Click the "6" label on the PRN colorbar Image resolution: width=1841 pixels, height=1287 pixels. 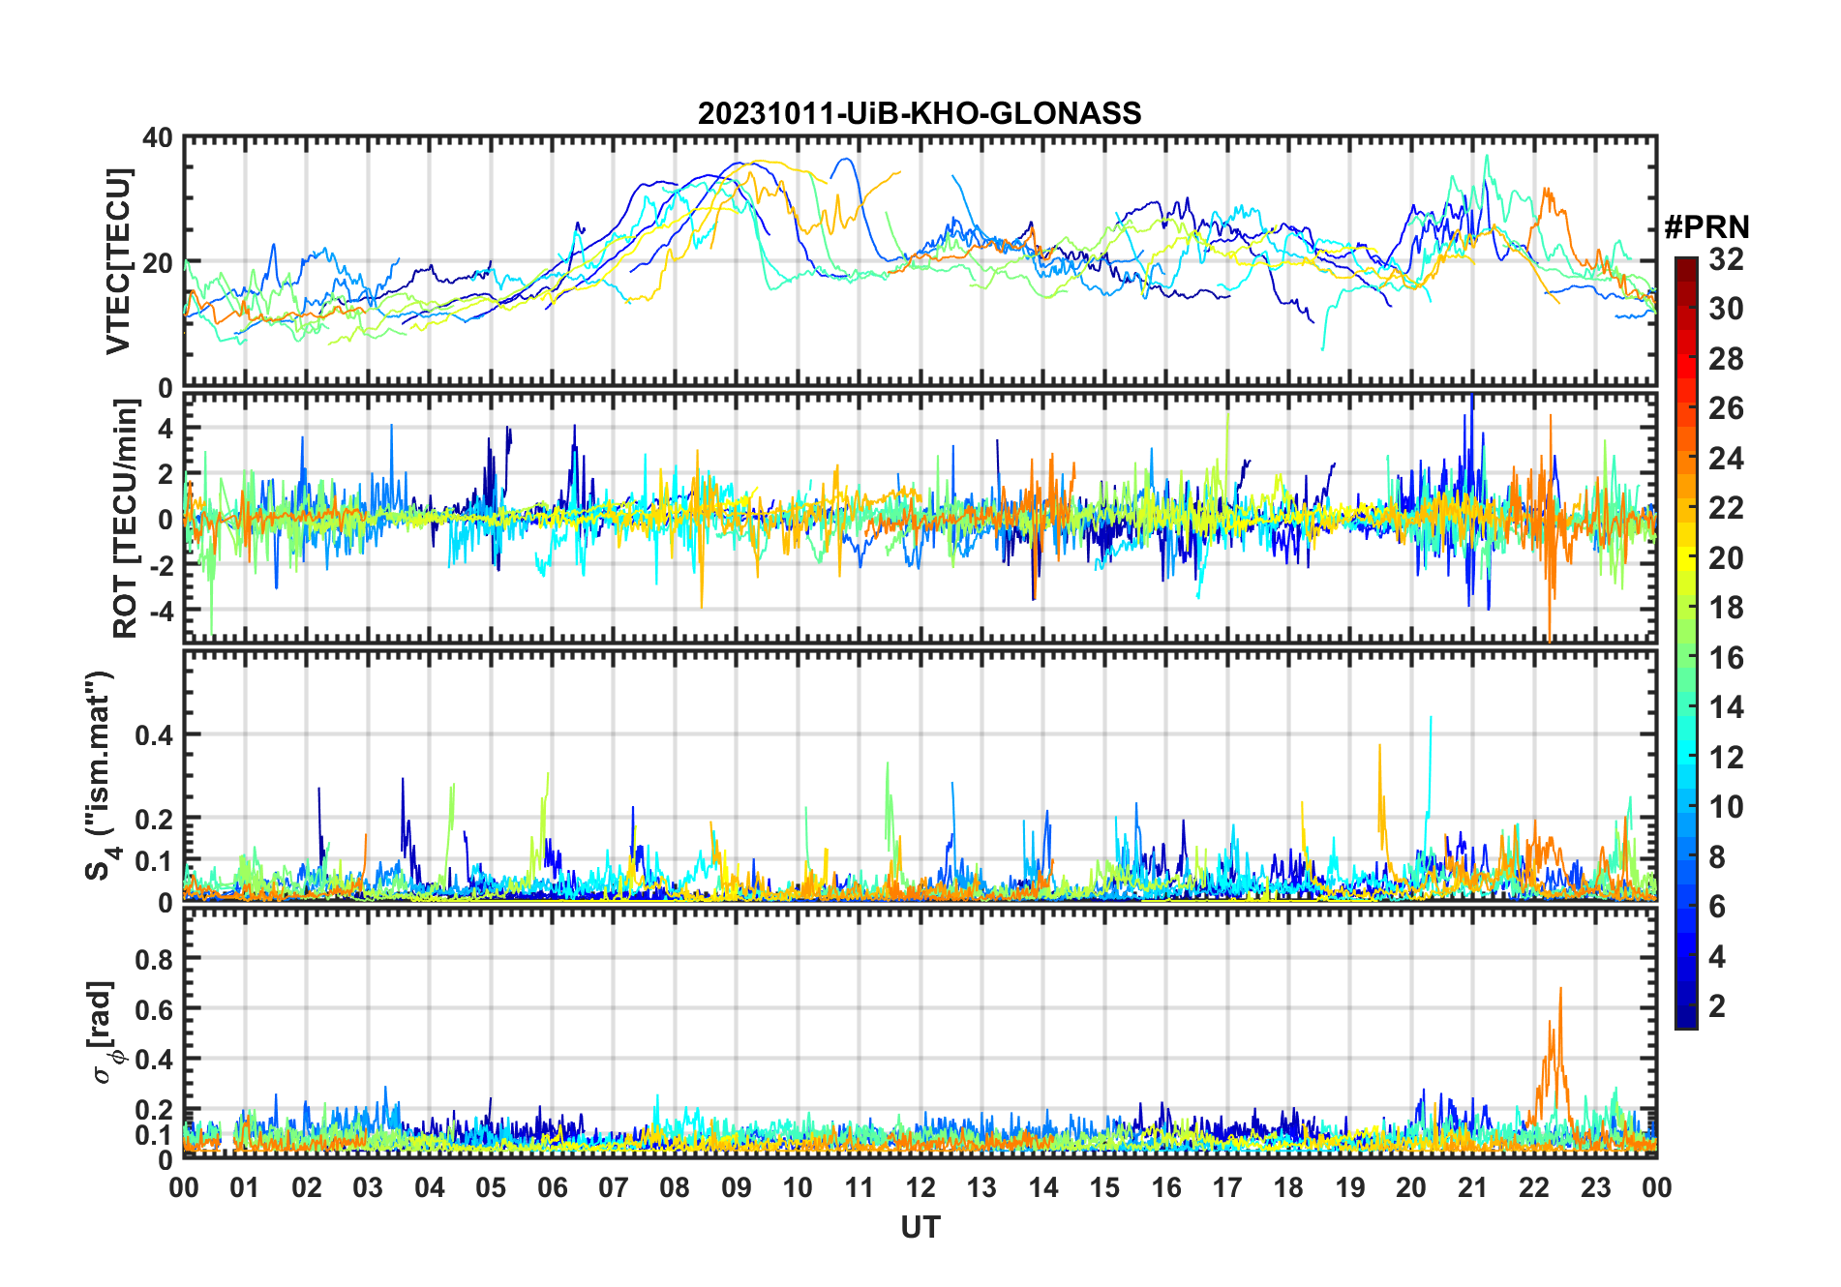tap(1717, 907)
